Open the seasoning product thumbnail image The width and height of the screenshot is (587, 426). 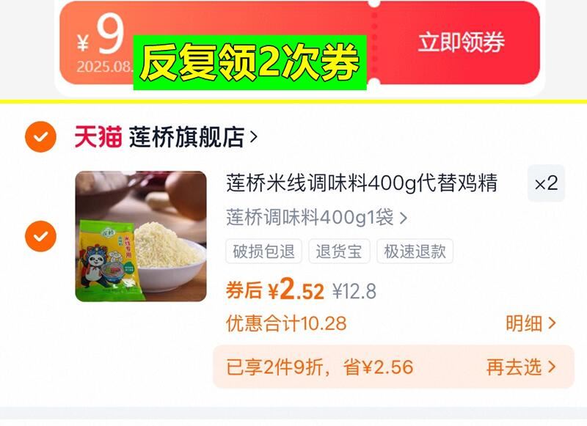pos(141,236)
